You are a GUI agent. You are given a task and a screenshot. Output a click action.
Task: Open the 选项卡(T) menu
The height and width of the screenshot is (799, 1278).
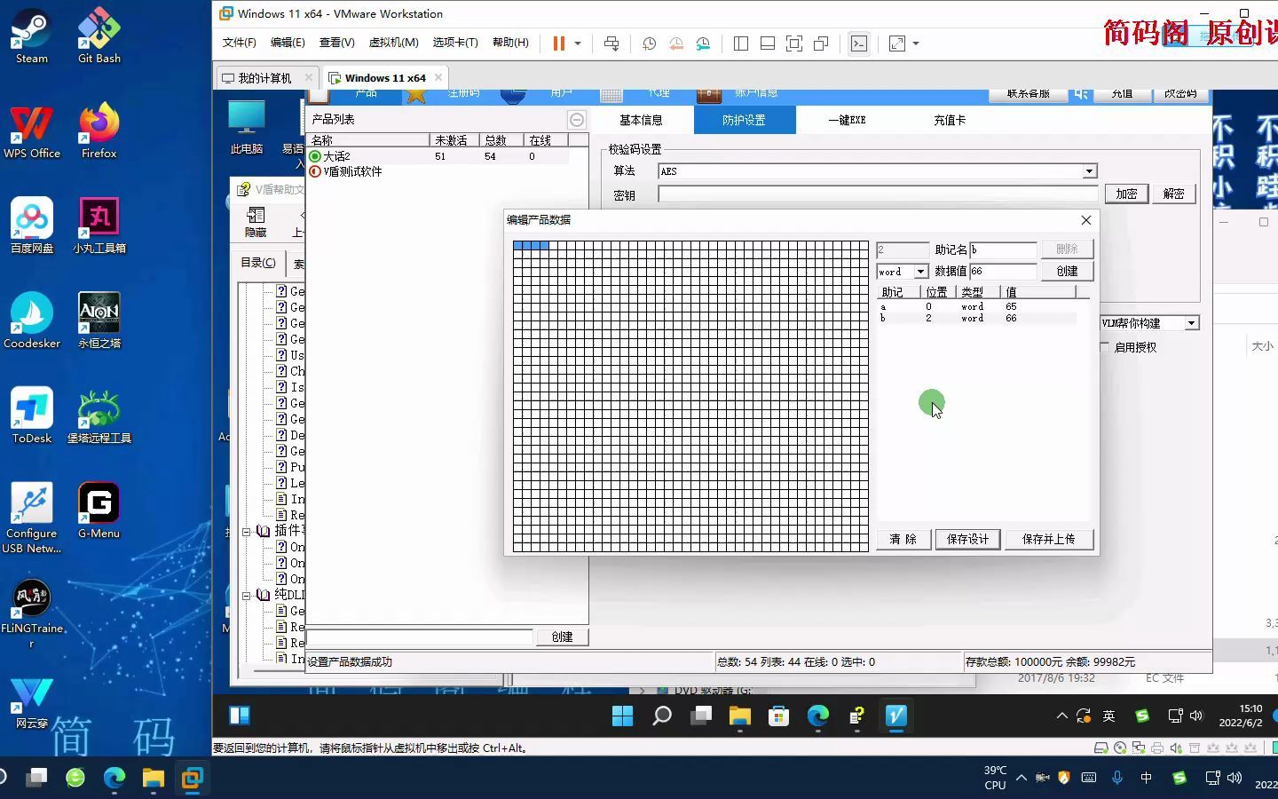(x=455, y=43)
